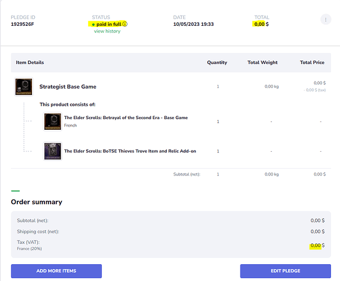Click the EDIT PLEDGE button

[285, 271]
